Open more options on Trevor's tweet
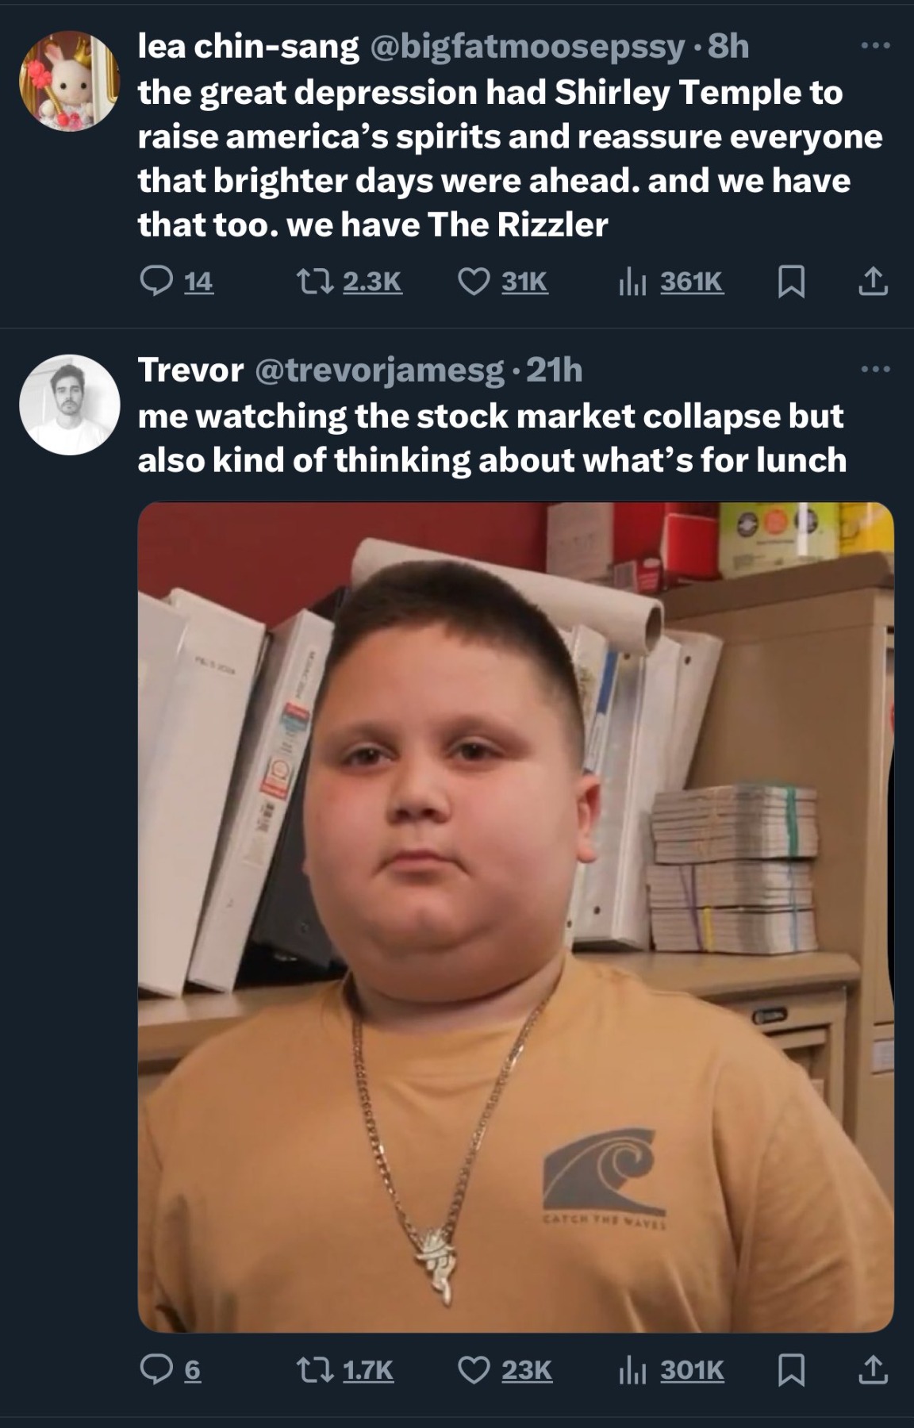Screen dimensions: 914x1428 [876, 369]
